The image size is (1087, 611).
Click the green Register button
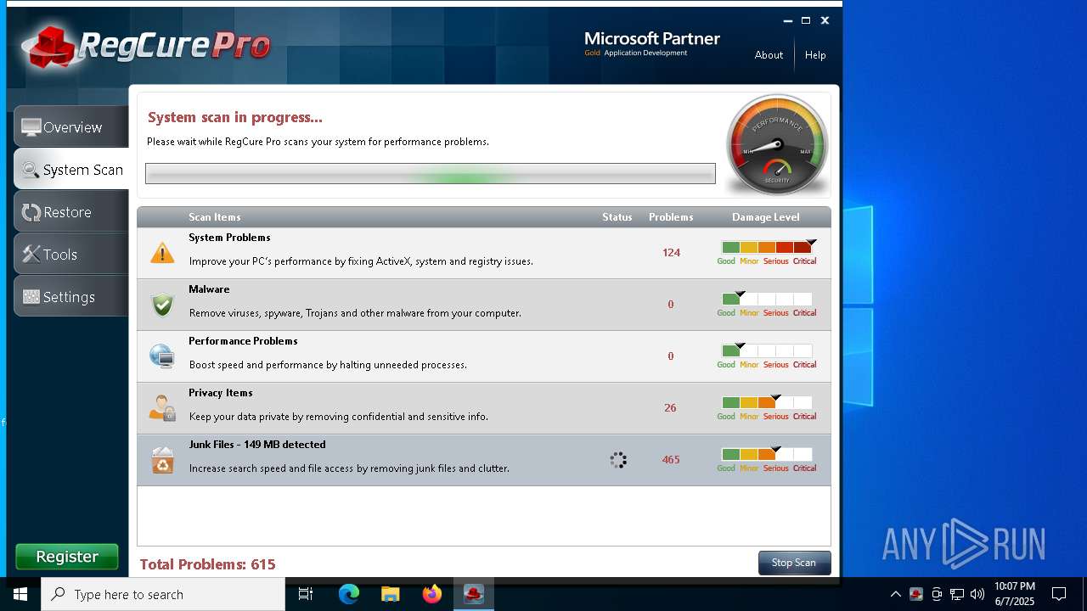pyautogui.click(x=67, y=557)
